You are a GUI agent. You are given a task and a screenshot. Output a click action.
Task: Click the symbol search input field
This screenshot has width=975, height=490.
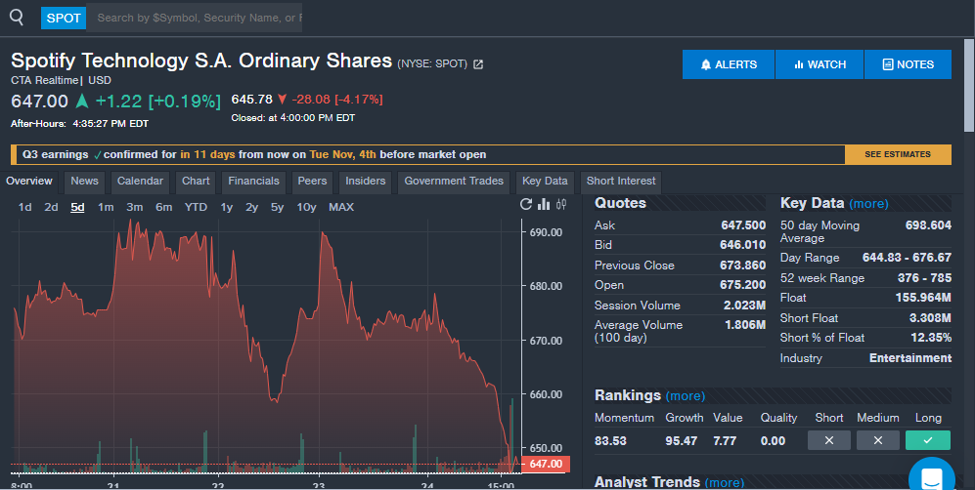pos(196,18)
